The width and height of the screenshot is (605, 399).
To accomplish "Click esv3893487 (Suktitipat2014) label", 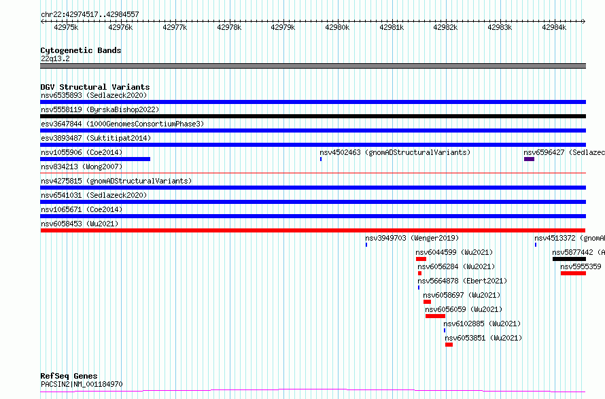I will tap(96, 138).
